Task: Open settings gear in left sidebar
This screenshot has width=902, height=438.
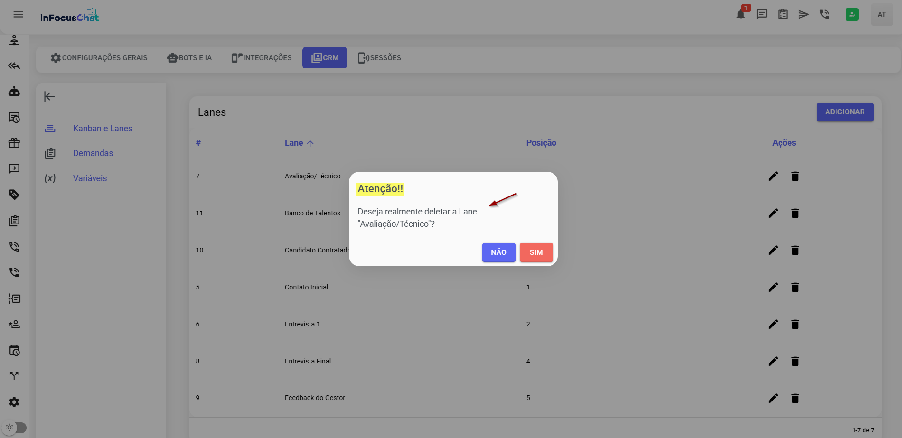Action: pos(14,402)
